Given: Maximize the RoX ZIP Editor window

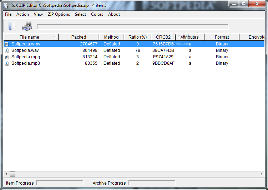Looking at the screenshot, I should point(244,4).
